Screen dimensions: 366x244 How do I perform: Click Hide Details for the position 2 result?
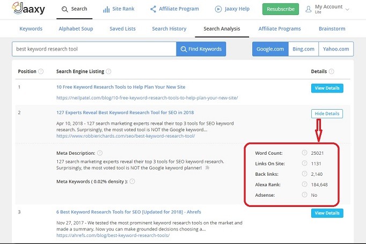(x=327, y=113)
